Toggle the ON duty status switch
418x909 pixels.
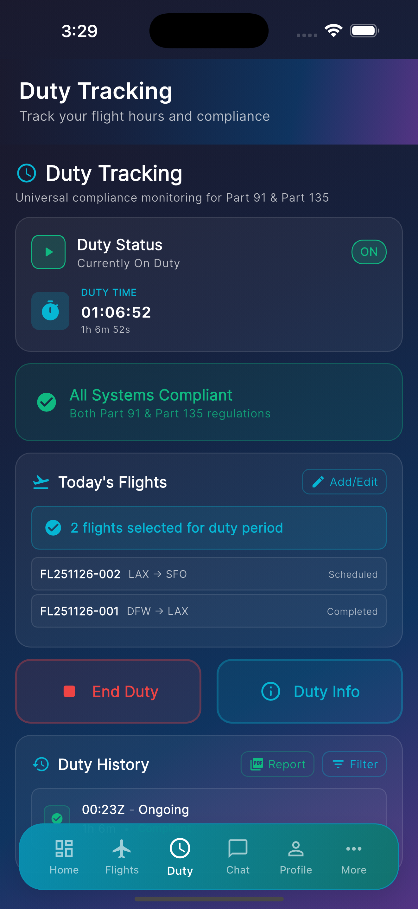[369, 252]
